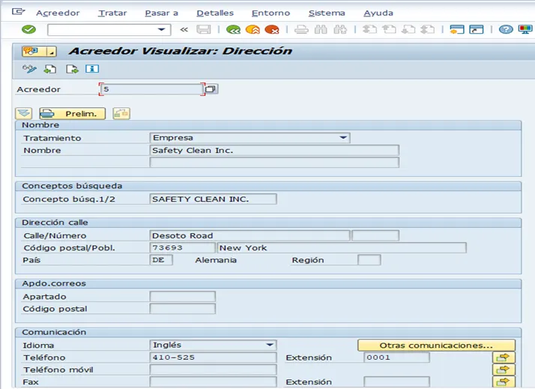Open the Pasar a menu

(161, 13)
